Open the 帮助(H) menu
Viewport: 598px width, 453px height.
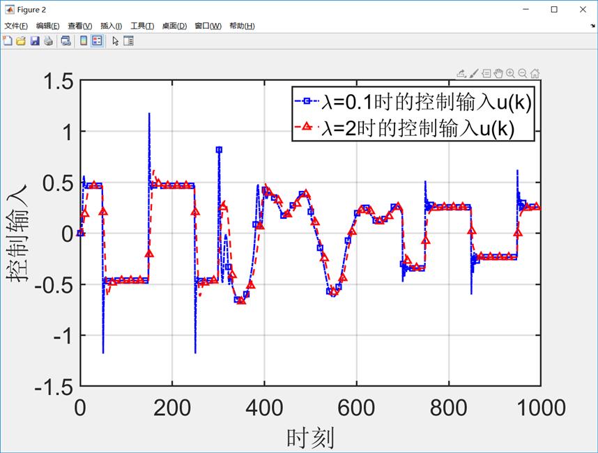coord(242,26)
